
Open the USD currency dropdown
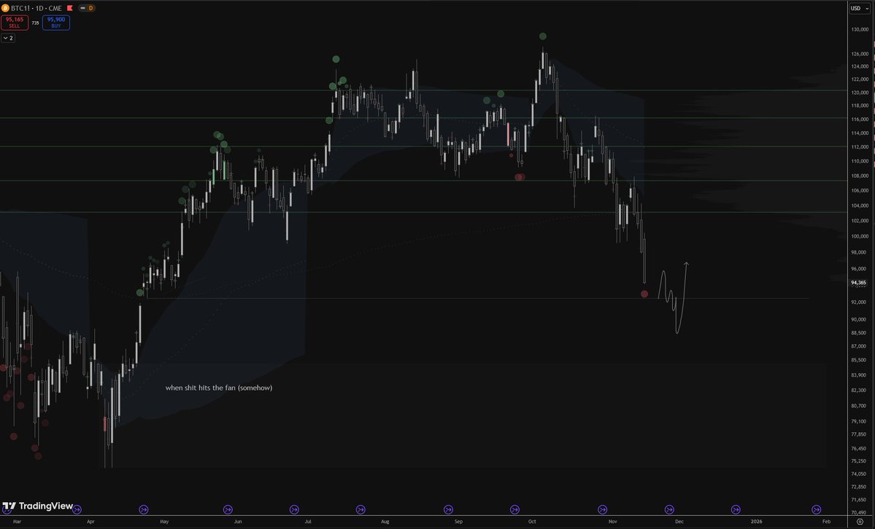click(x=860, y=8)
